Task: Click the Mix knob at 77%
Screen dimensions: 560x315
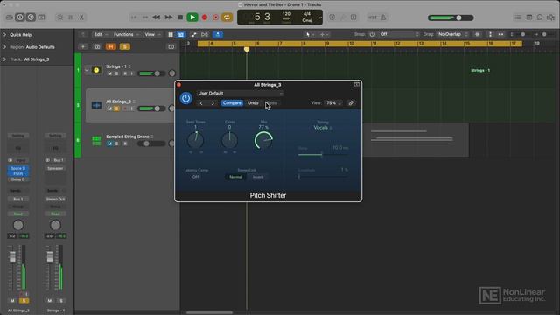Action: pos(263,140)
